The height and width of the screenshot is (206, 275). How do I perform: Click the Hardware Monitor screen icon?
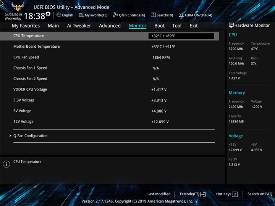pyautogui.click(x=231, y=26)
